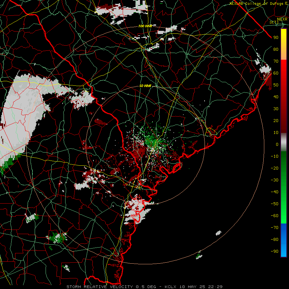The height and width of the screenshot is (289, 289).
Task: Click the 20 value on the velocity scale
Action: pos(276,120)
